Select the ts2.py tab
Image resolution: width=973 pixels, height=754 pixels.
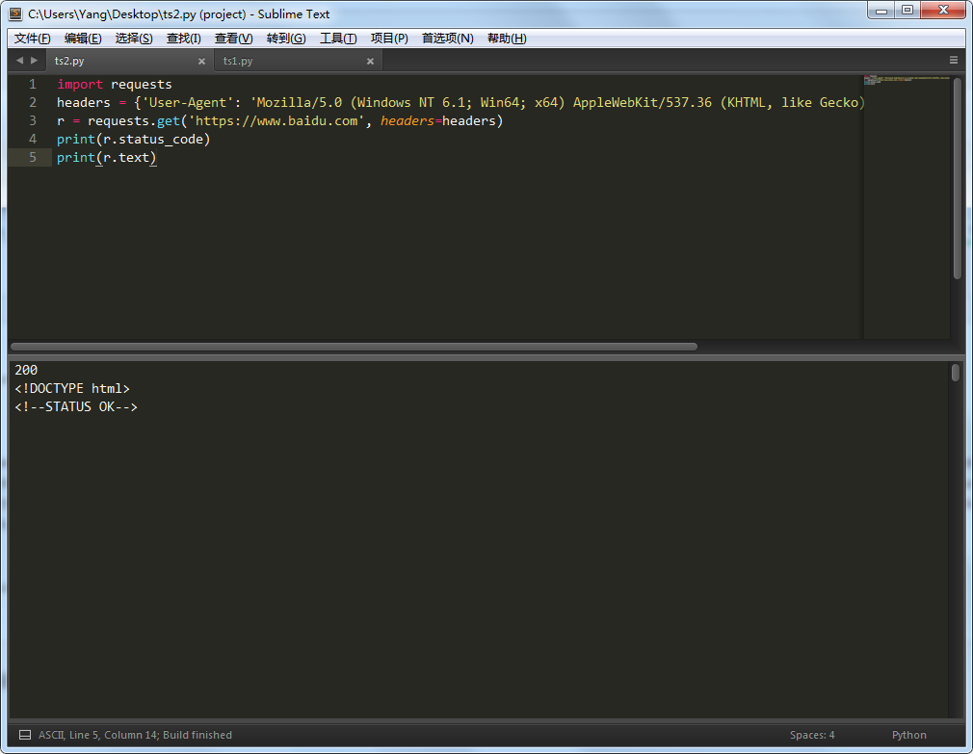pyautogui.click(x=69, y=62)
